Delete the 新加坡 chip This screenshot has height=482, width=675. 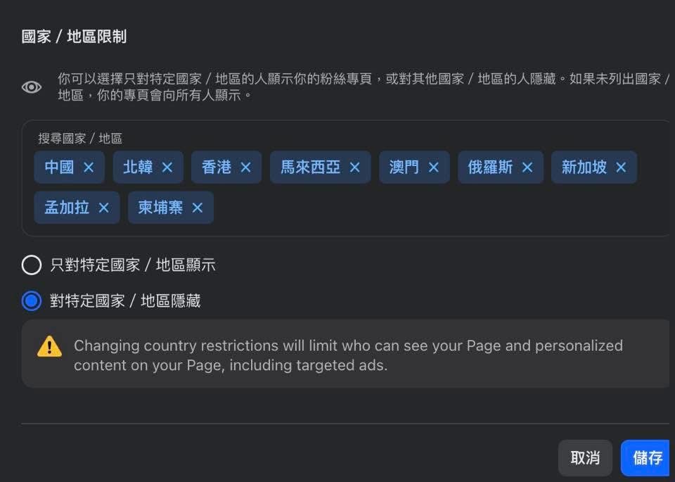coord(621,167)
